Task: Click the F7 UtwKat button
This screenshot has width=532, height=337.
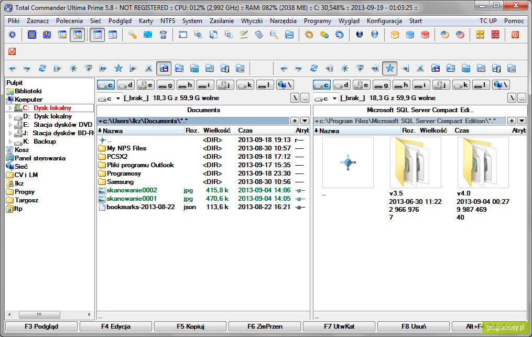Action: [x=339, y=327]
